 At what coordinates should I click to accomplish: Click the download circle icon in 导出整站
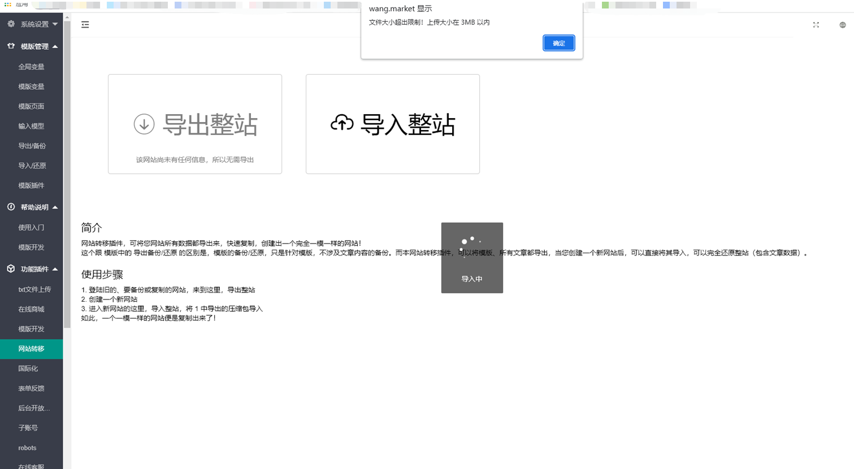(x=144, y=124)
